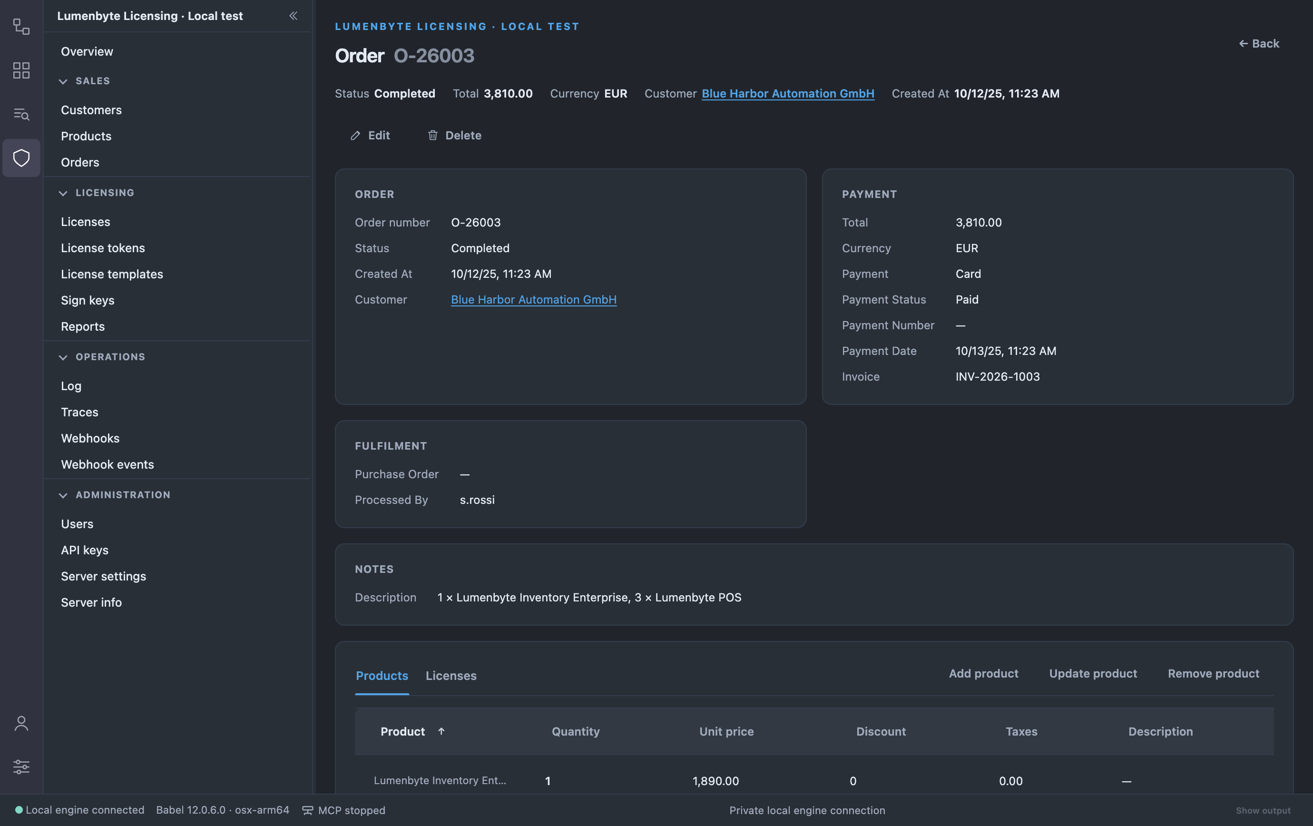Open Webhook events in the sidebar
Screen dimensions: 1313x826
(108, 464)
